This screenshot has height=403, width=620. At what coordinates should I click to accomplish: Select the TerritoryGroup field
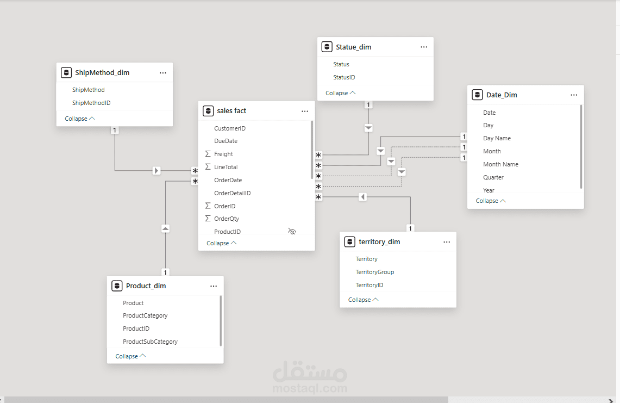(374, 272)
